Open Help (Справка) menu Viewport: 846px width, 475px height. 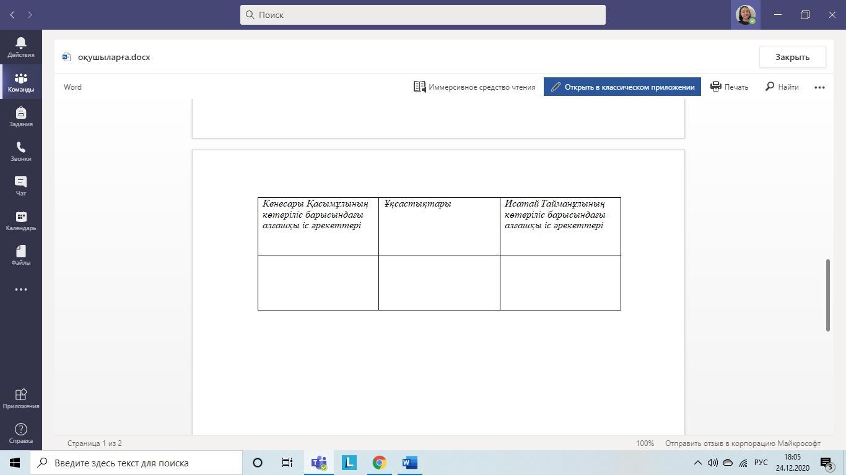(20, 434)
